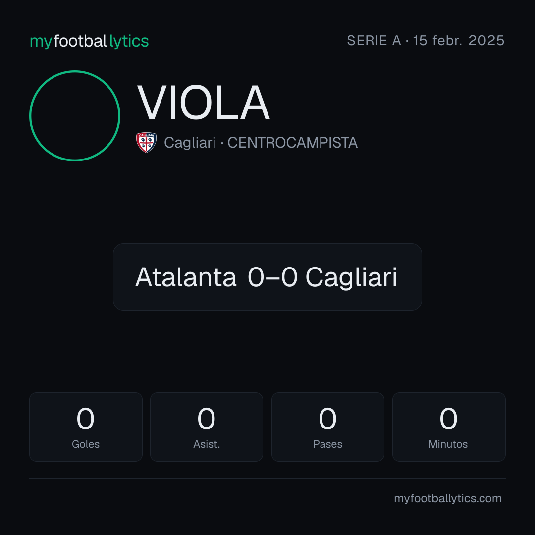The image size is (535, 535).
Task: Click Cagliari in the match score
Action: coord(351,278)
